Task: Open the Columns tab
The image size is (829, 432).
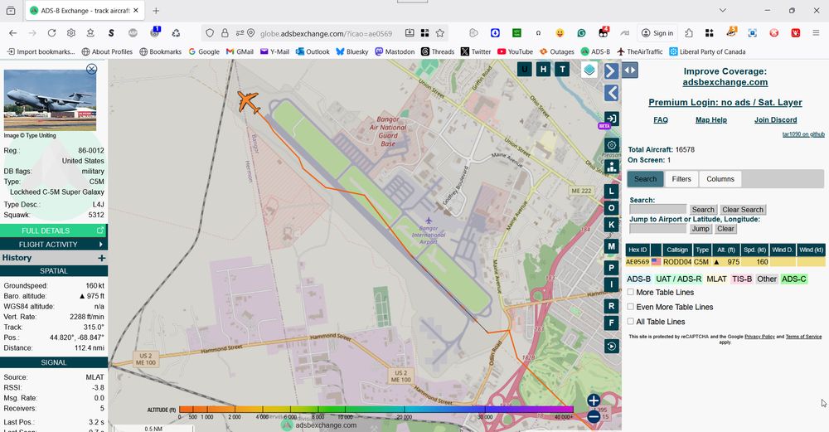Action: pyautogui.click(x=720, y=179)
